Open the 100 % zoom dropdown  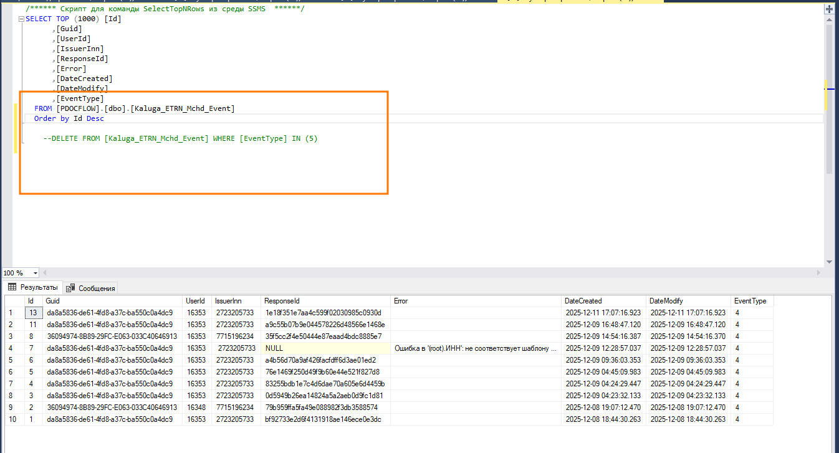pyautogui.click(x=35, y=273)
